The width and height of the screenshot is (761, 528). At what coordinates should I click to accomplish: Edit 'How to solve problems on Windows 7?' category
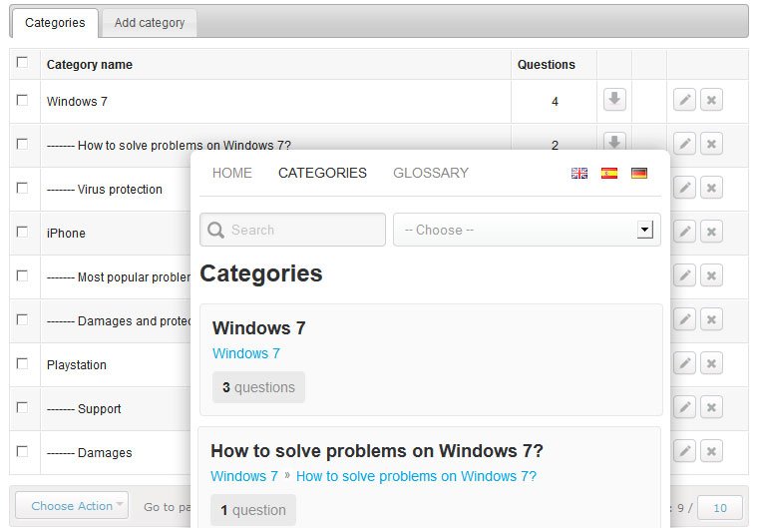click(x=684, y=144)
